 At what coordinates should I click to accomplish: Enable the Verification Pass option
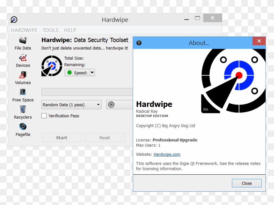(44, 116)
